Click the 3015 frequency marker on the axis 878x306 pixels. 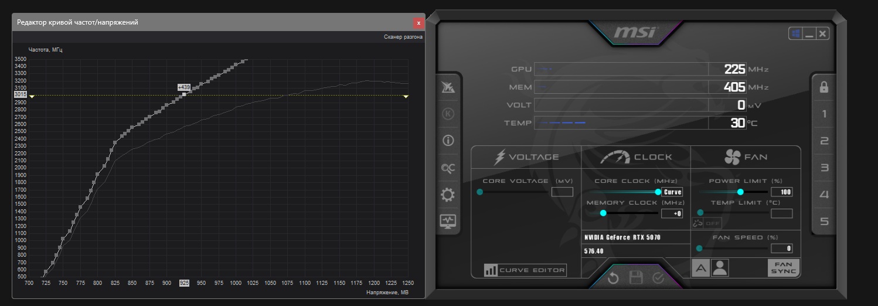pos(21,94)
